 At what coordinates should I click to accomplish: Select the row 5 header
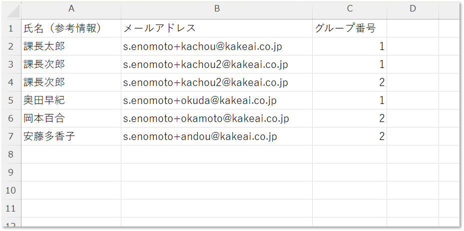click(11, 100)
